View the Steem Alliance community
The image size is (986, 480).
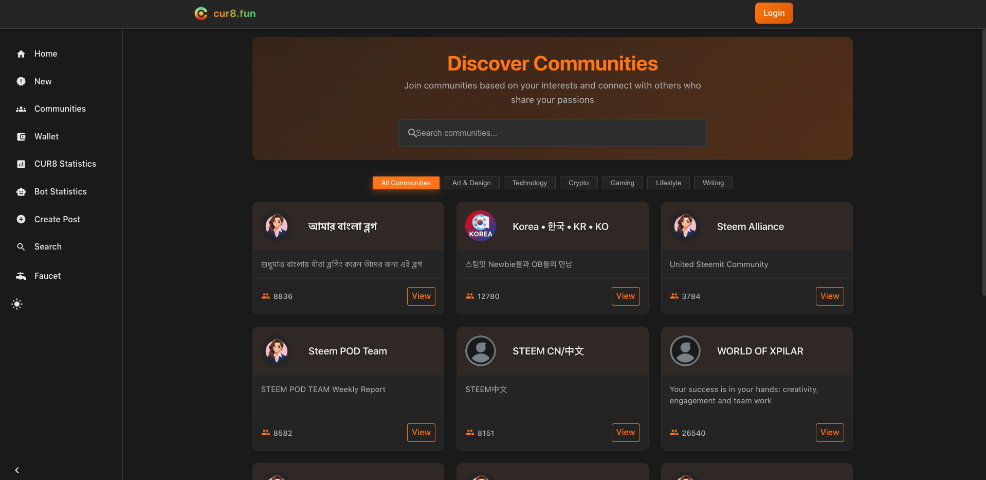tap(830, 296)
